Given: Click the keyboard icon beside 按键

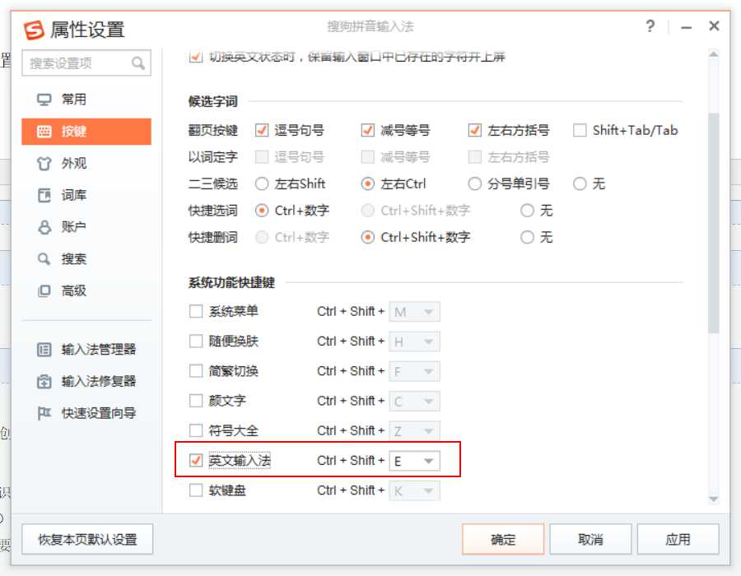Looking at the screenshot, I should (x=44, y=132).
